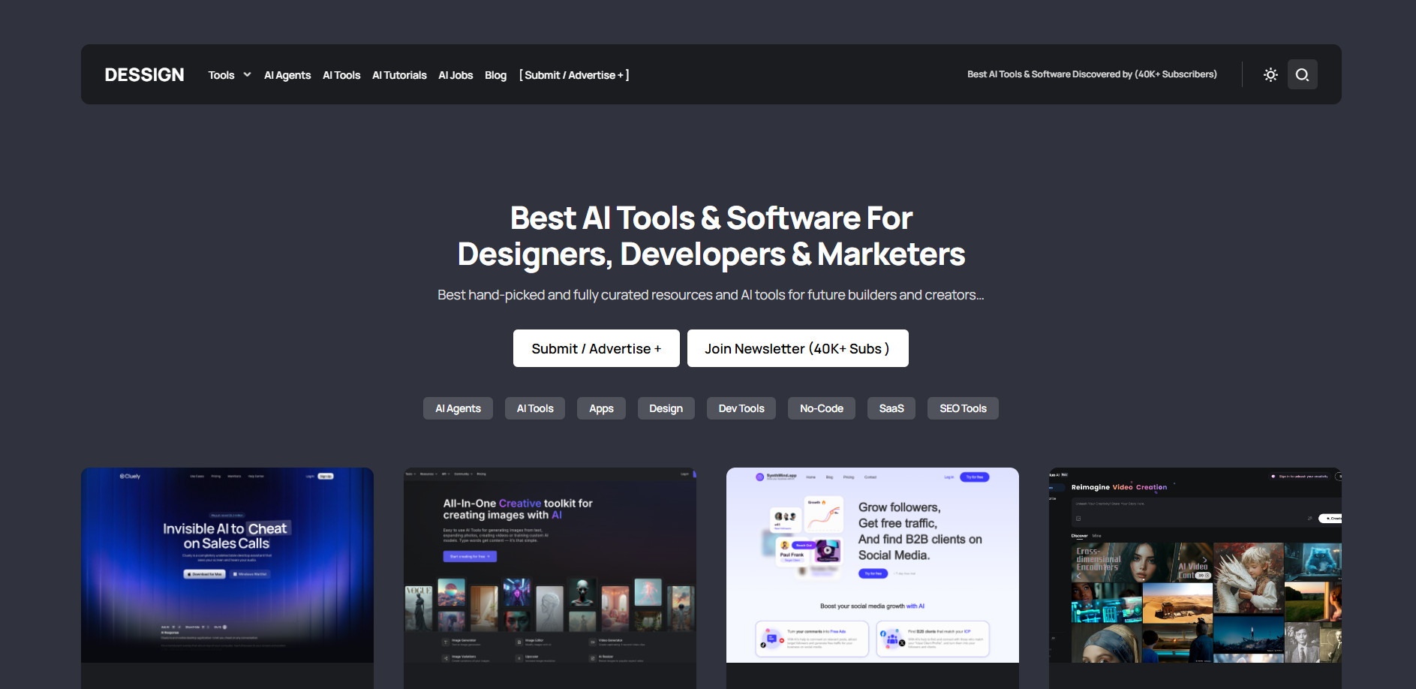This screenshot has width=1416, height=689.
Task: Select the SEO Tools filter pill
Action: tap(963, 408)
